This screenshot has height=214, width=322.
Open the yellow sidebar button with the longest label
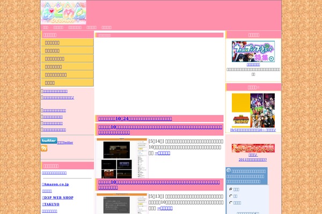(x=68, y=75)
